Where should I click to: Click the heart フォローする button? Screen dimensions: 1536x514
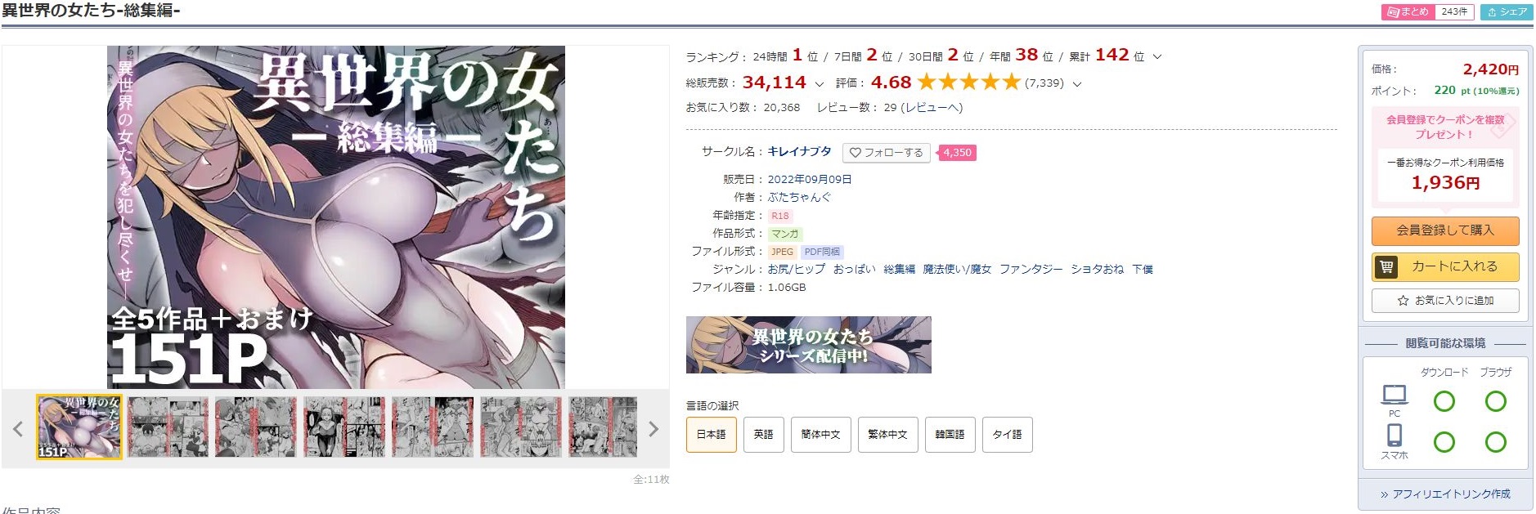point(886,153)
